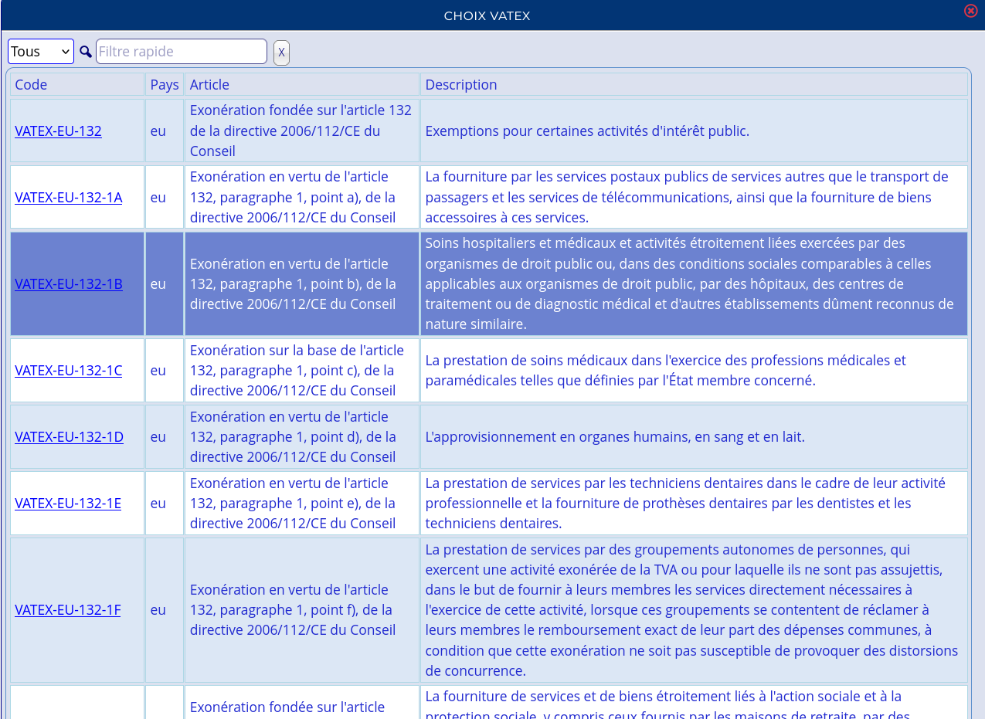Click the magnifying glass search icon
The width and height of the screenshot is (985, 719).
coord(85,51)
